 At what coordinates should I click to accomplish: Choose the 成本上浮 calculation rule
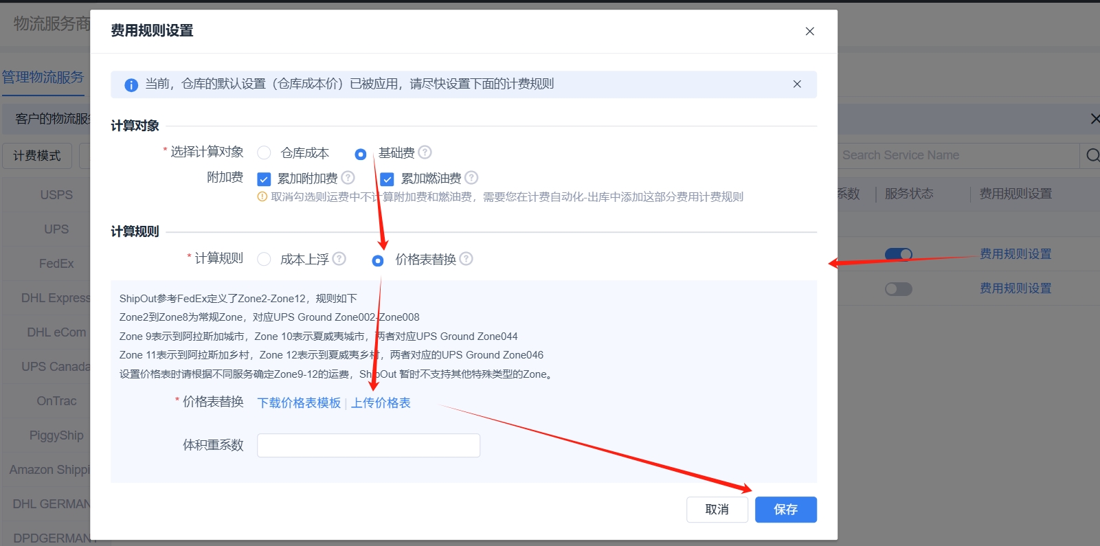click(264, 260)
